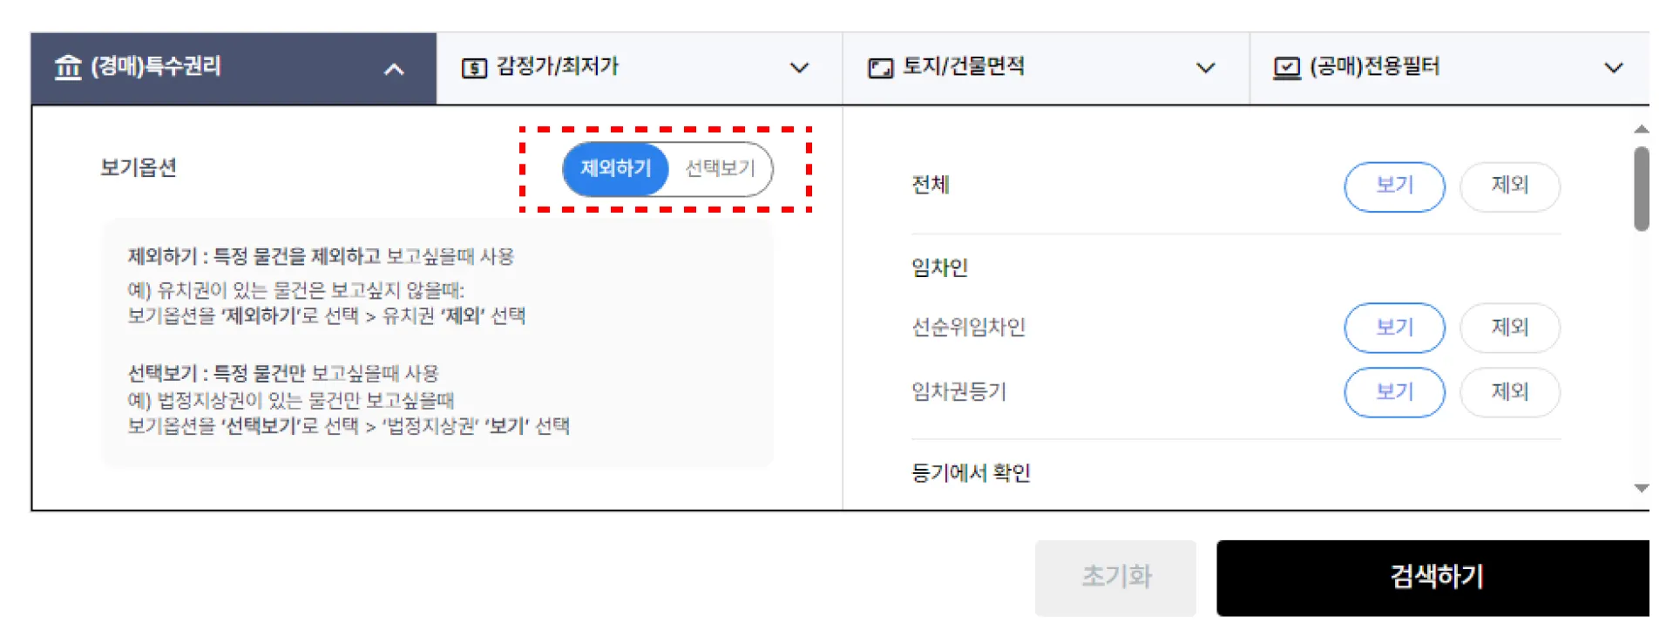
Task: Click the courthouse icon beside (경매)특수권리
Action: [68, 67]
